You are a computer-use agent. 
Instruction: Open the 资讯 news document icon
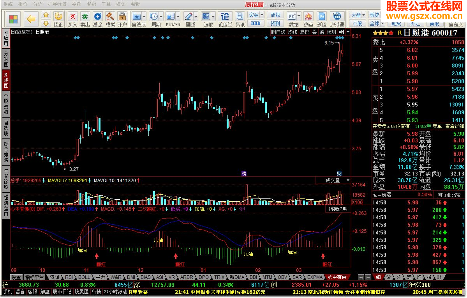tap(240, 16)
